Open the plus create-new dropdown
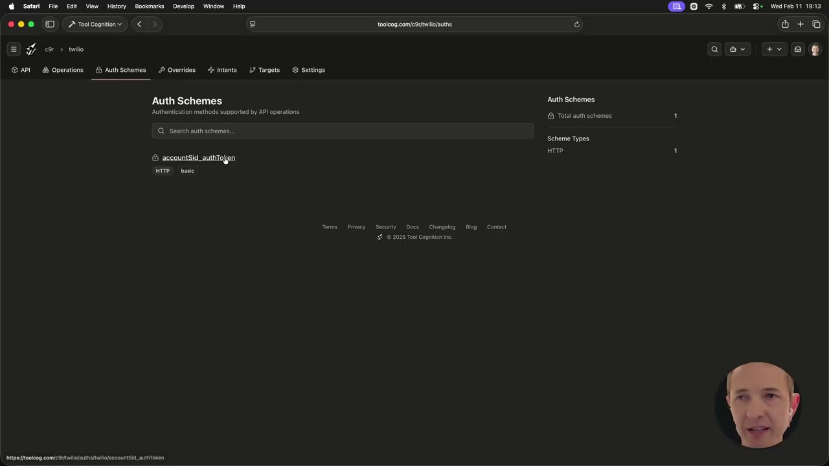Image resolution: width=829 pixels, height=466 pixels. tap(774, 49)
